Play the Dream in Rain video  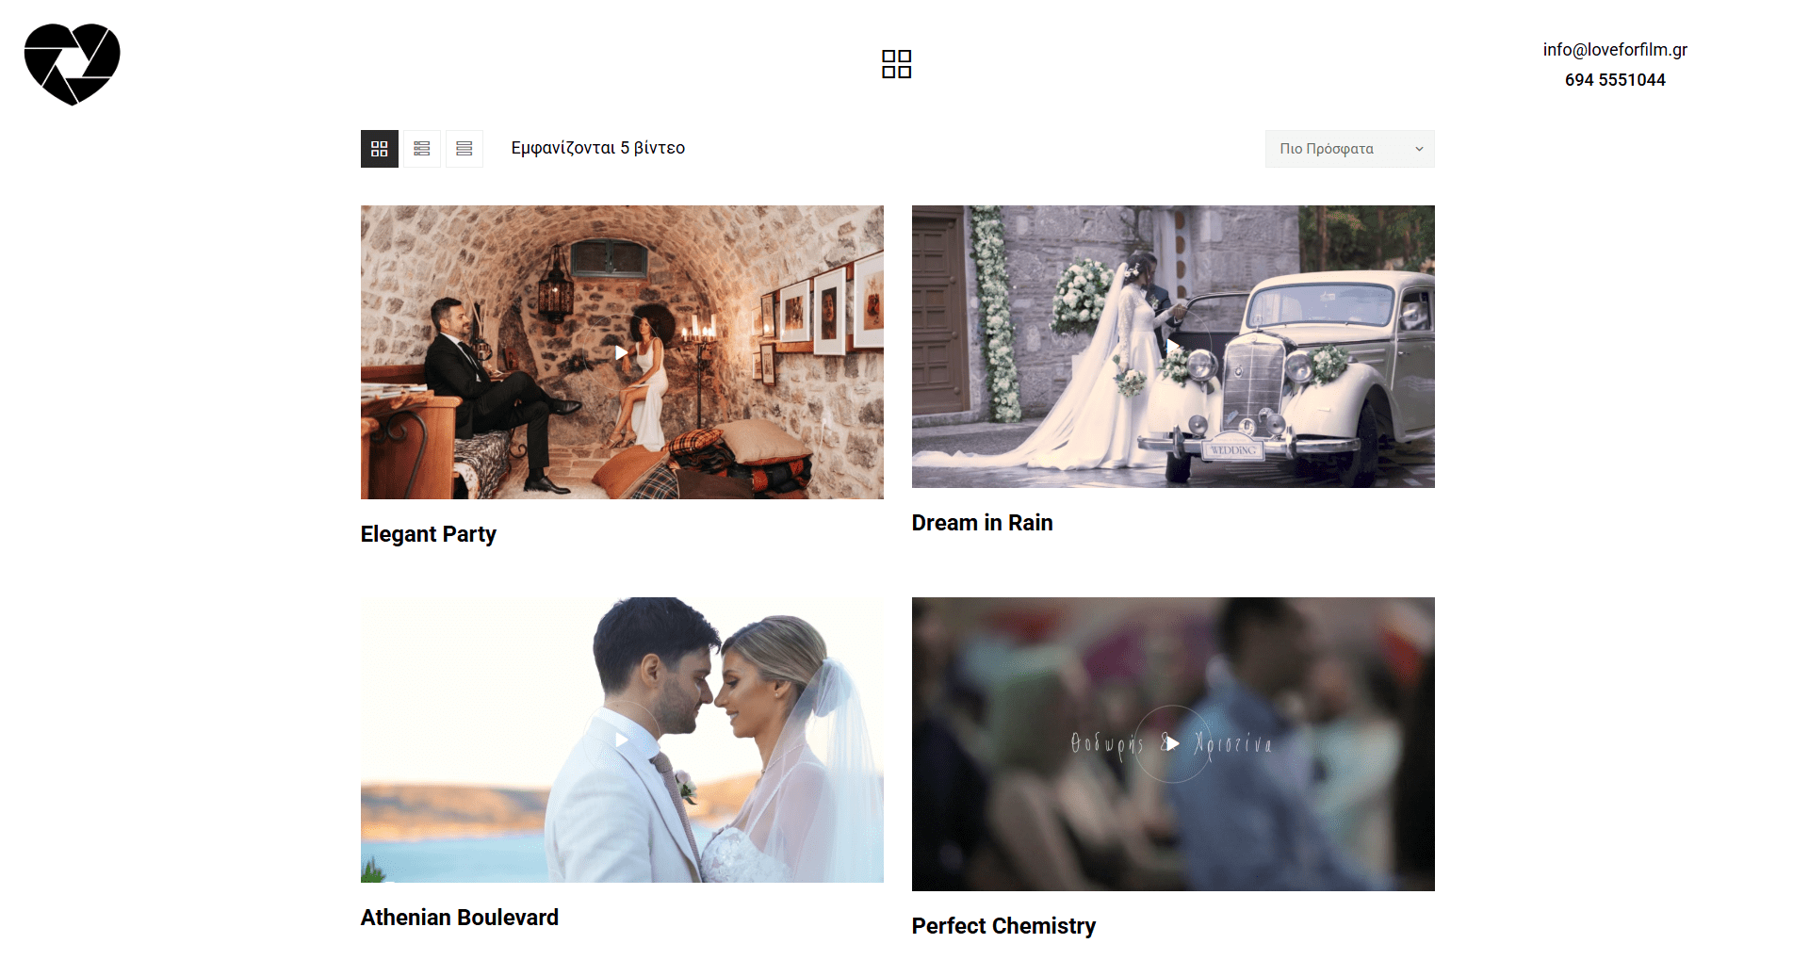(1172, 347)
